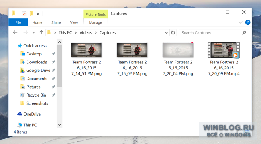Viewport: 261px width, 144px height.
Task: Click the magnifying glass search icon
Action: click(244, 33)
